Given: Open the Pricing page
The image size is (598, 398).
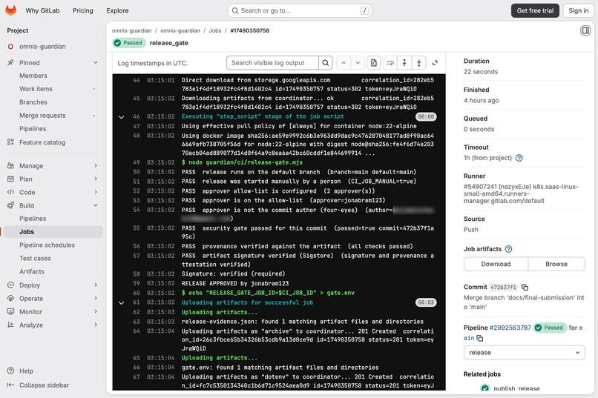Looking at the screenshot, I should pyautogui.click(x=83, y=10).
